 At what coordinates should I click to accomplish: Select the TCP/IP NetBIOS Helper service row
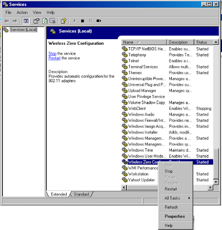(x=167, y=49)
